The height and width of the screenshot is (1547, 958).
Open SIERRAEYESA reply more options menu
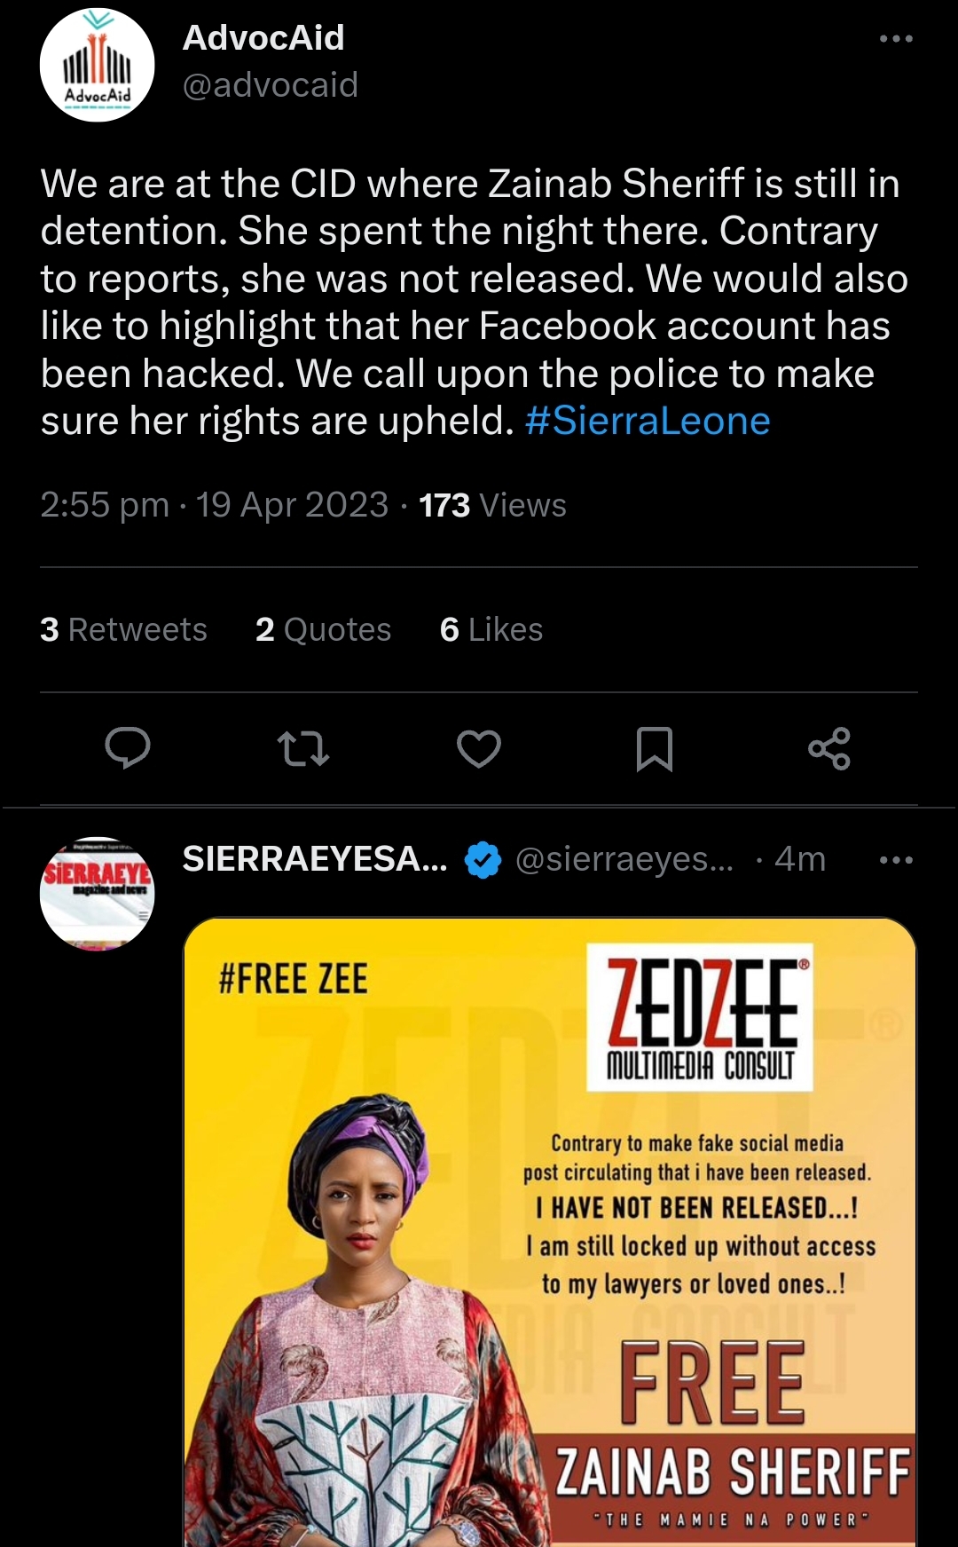click(x=896, y=860)
